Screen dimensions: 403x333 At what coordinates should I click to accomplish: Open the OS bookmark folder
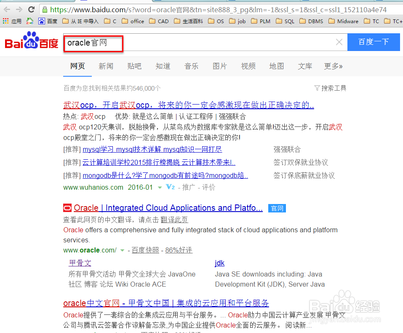pyautogui.click(x=216, y=21)
